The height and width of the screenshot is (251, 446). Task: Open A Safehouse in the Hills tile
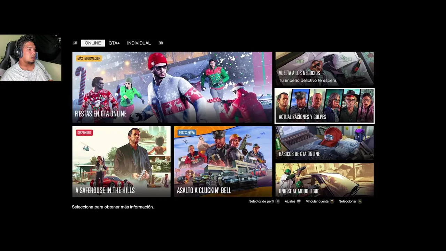[x=121, y=161]
